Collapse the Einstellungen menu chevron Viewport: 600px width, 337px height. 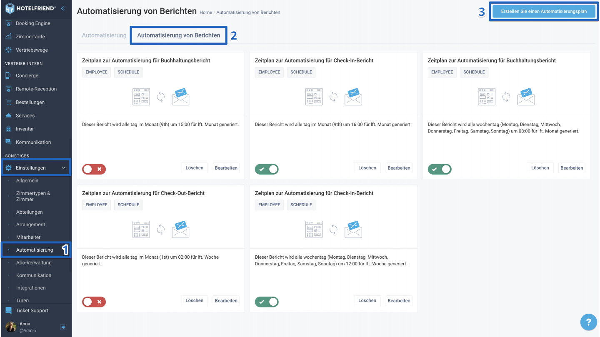(x=64, y=167)
